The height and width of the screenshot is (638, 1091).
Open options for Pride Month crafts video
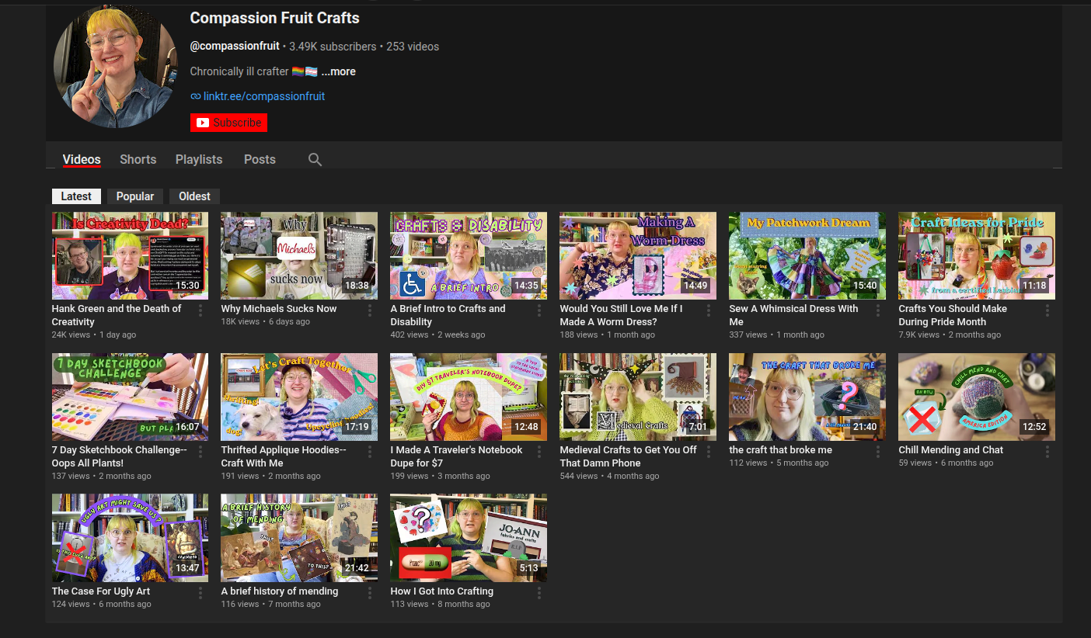pos(1047,310)
